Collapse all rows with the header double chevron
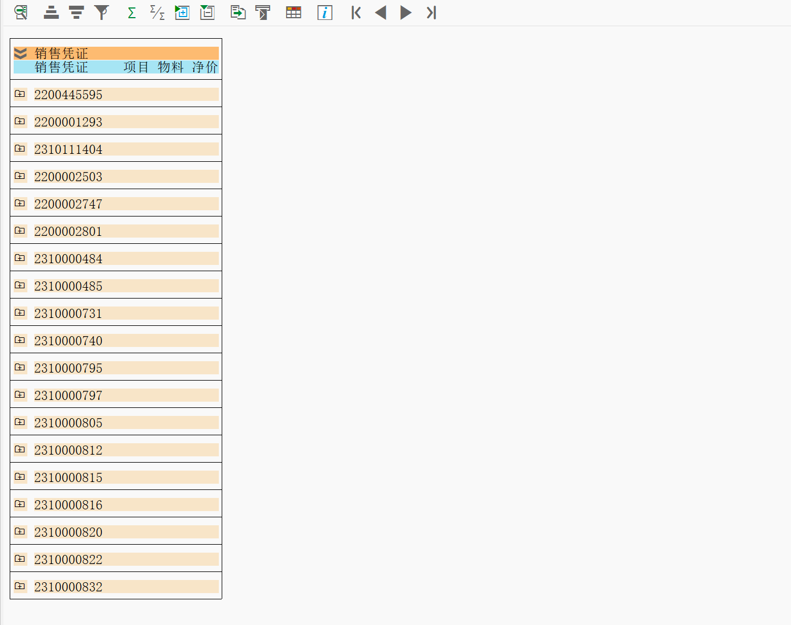 click(22, 53)
